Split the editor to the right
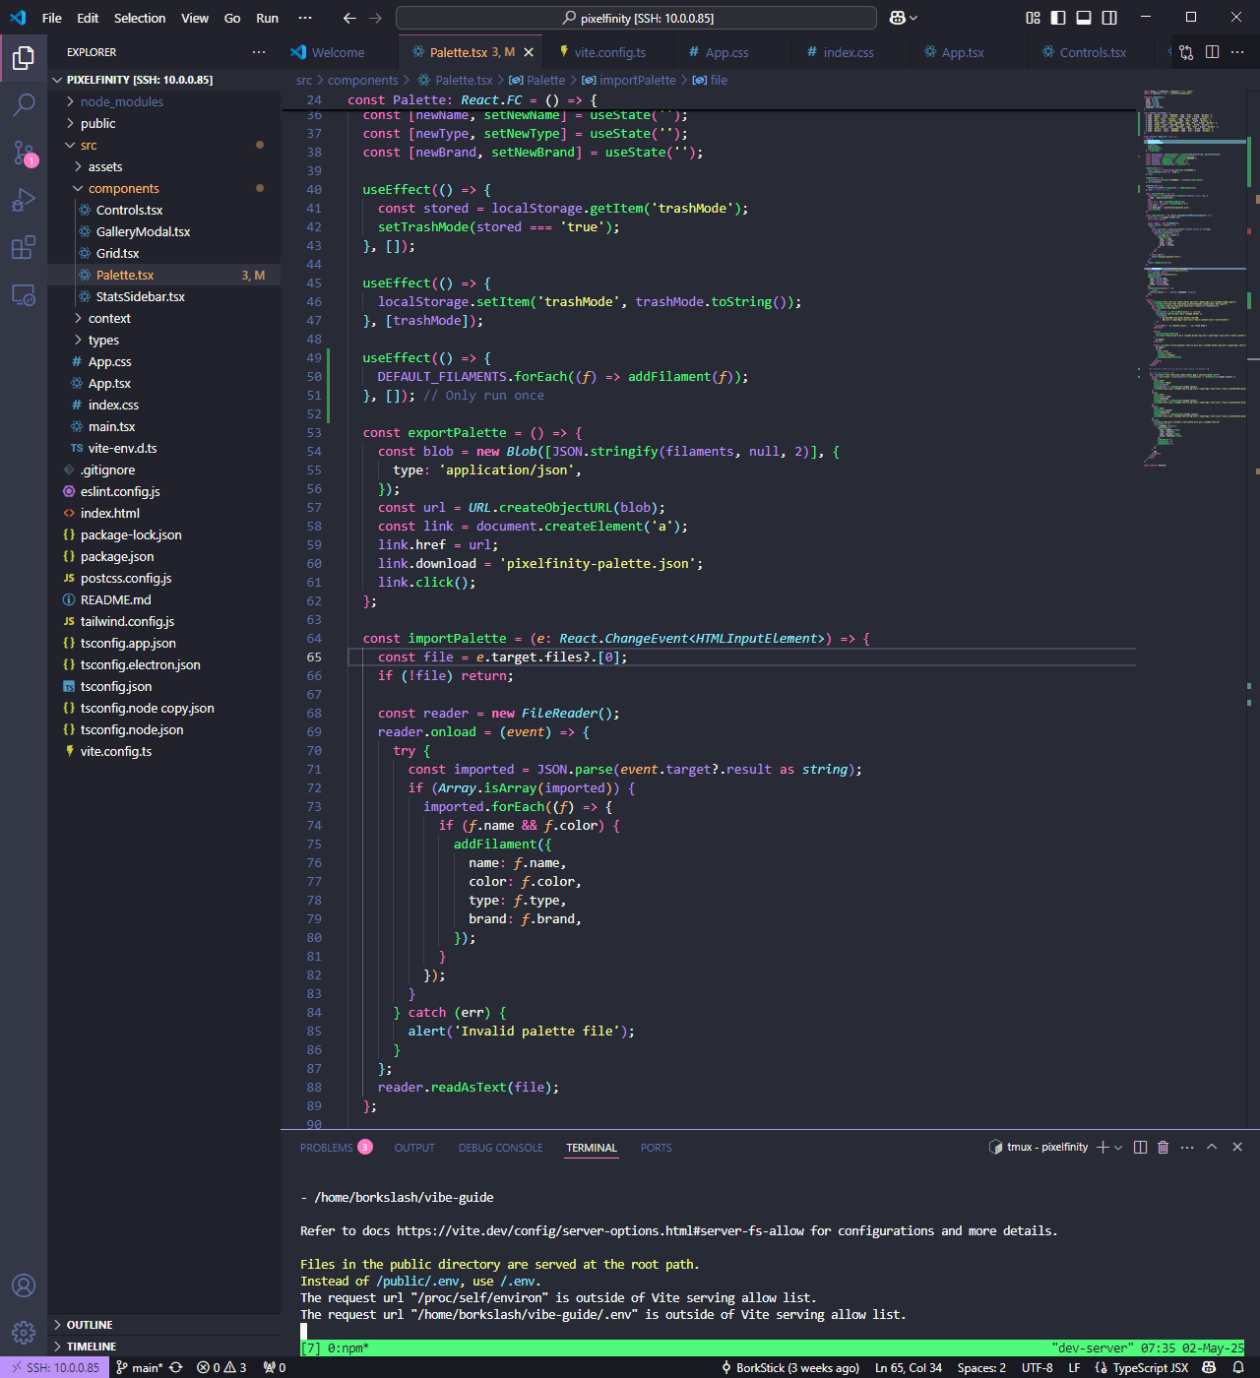Screen dimensions: 1260x1378 click(x=1212, y=52)
